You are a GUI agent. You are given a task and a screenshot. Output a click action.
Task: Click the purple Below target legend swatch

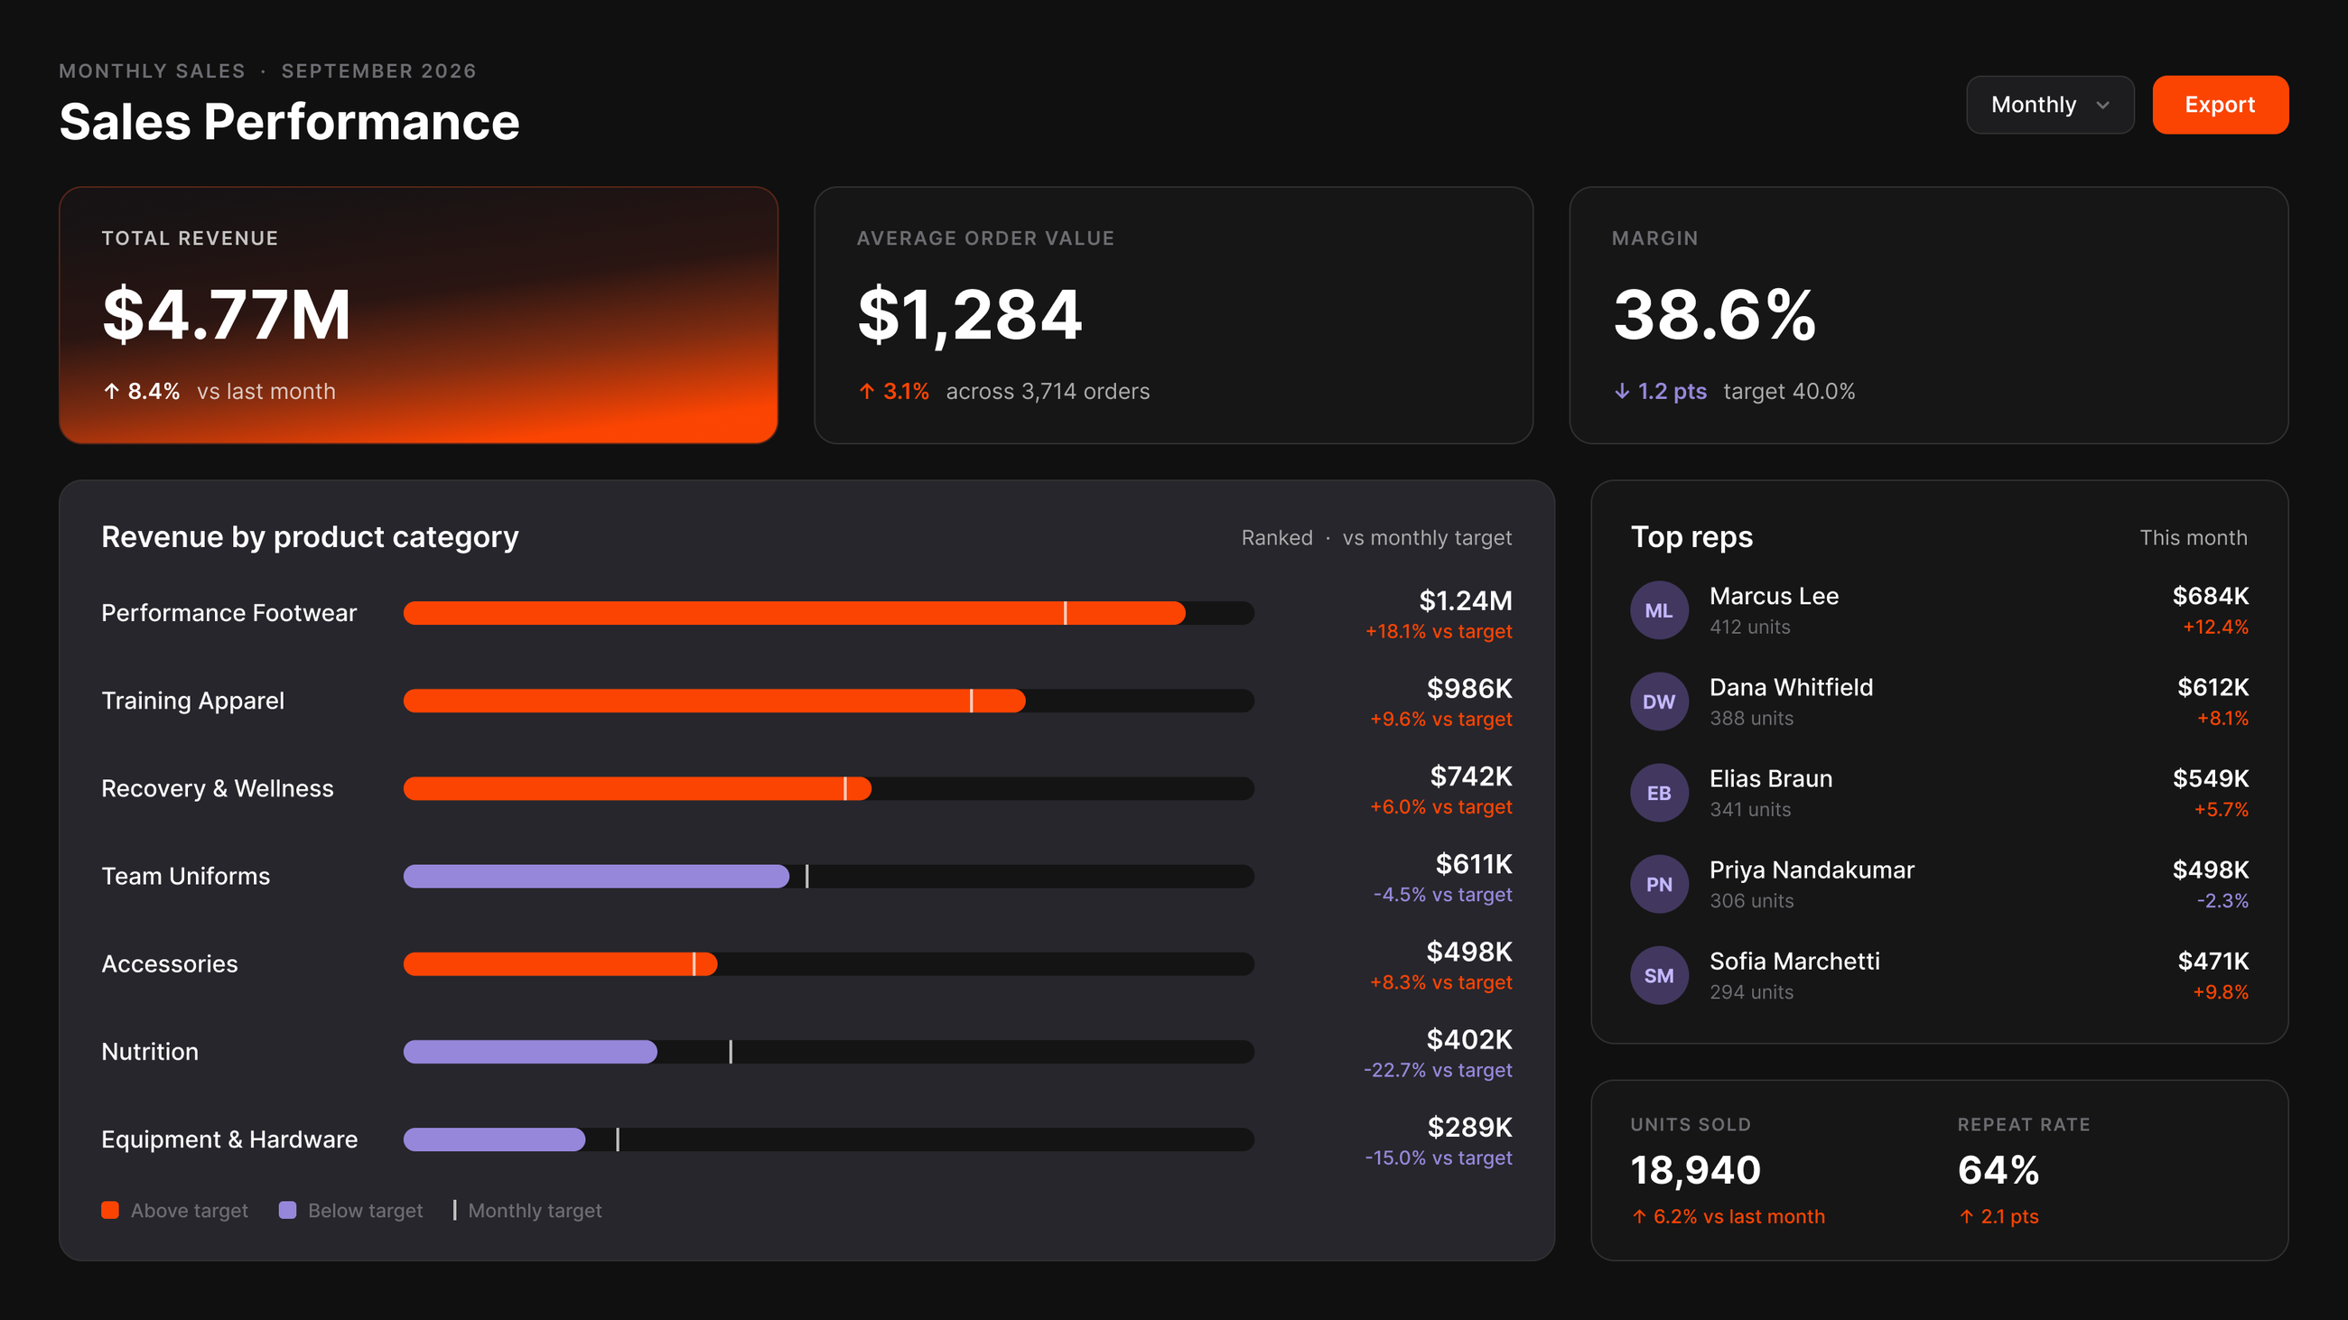(287, 1210)
